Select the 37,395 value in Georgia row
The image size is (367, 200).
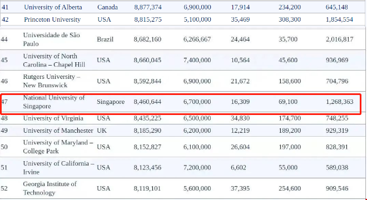[240, 188]
